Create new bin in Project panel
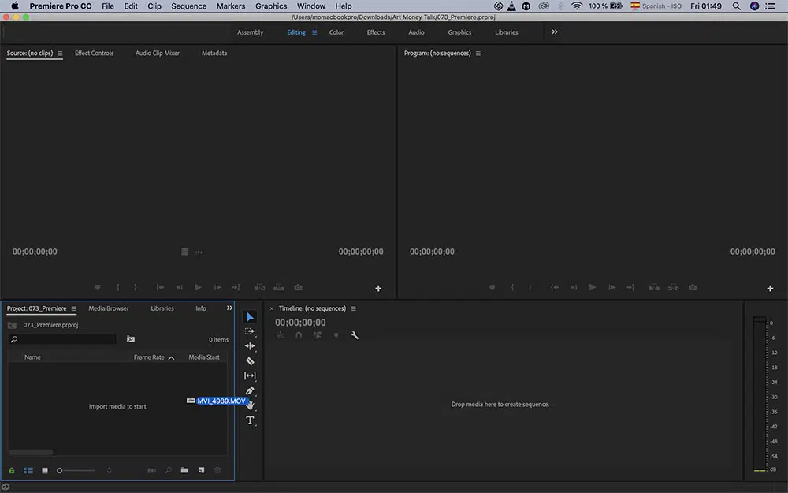The height and width of the screenshot is (493, 788). pyautogui.click(x=184, y=470)
